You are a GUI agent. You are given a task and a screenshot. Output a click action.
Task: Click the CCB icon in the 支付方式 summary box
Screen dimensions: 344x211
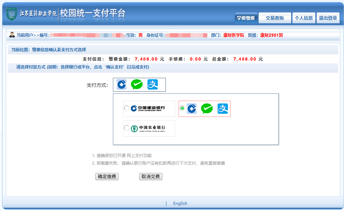122,85
